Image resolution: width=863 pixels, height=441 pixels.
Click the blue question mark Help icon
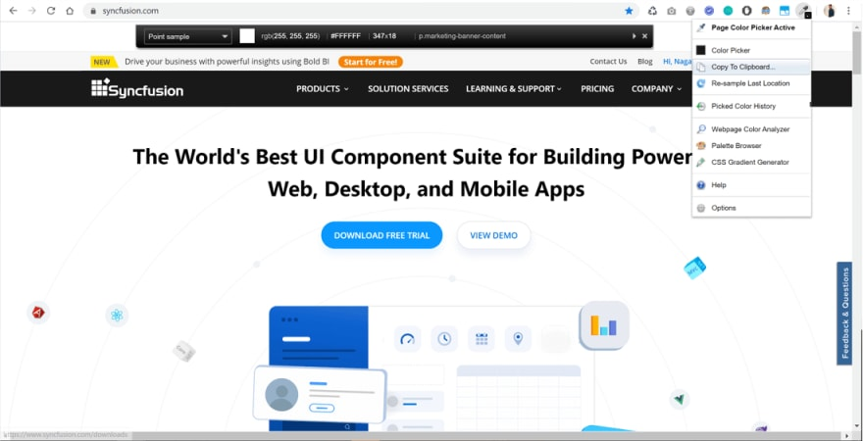(x=700, y=185)
